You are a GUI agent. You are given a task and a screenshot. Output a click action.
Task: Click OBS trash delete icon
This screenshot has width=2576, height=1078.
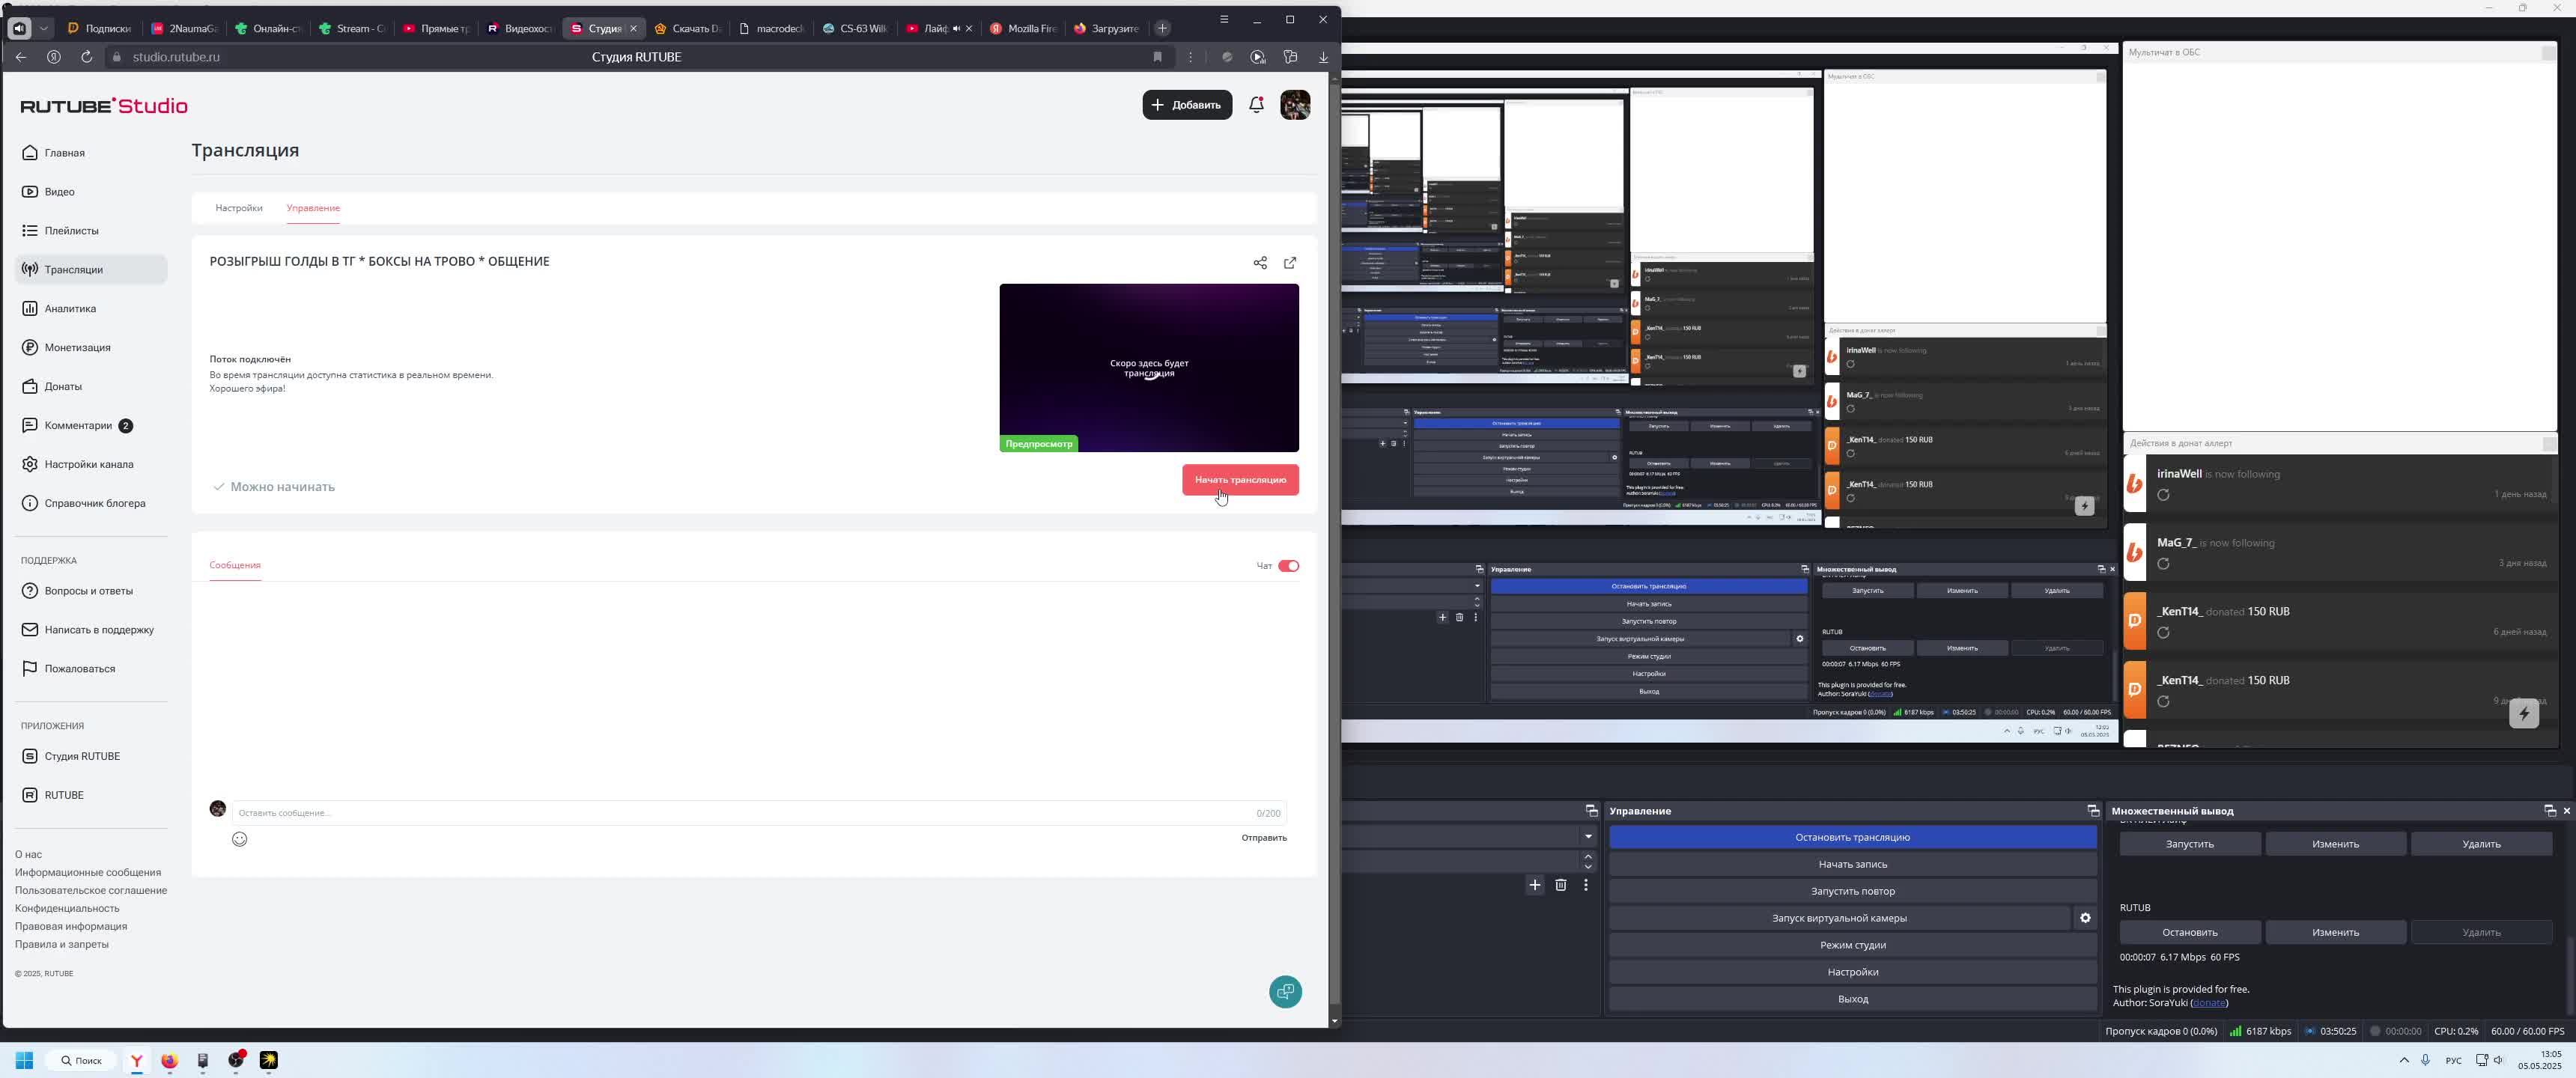1560,885
